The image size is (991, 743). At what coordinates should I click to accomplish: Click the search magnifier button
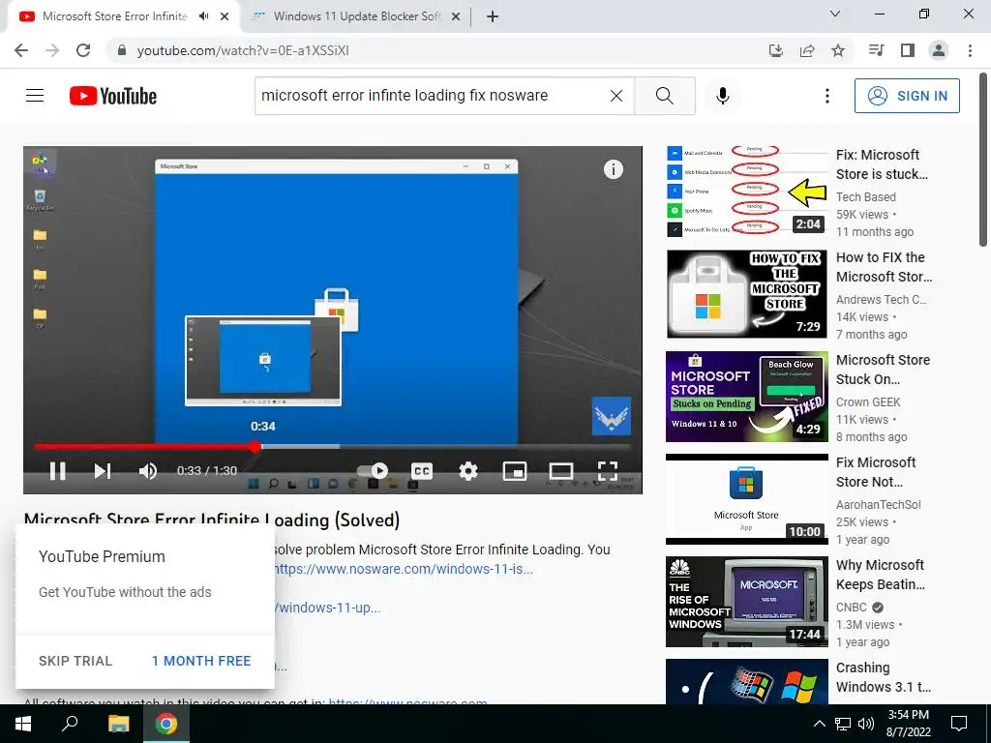pyautogui.click(x=664, y=96)
